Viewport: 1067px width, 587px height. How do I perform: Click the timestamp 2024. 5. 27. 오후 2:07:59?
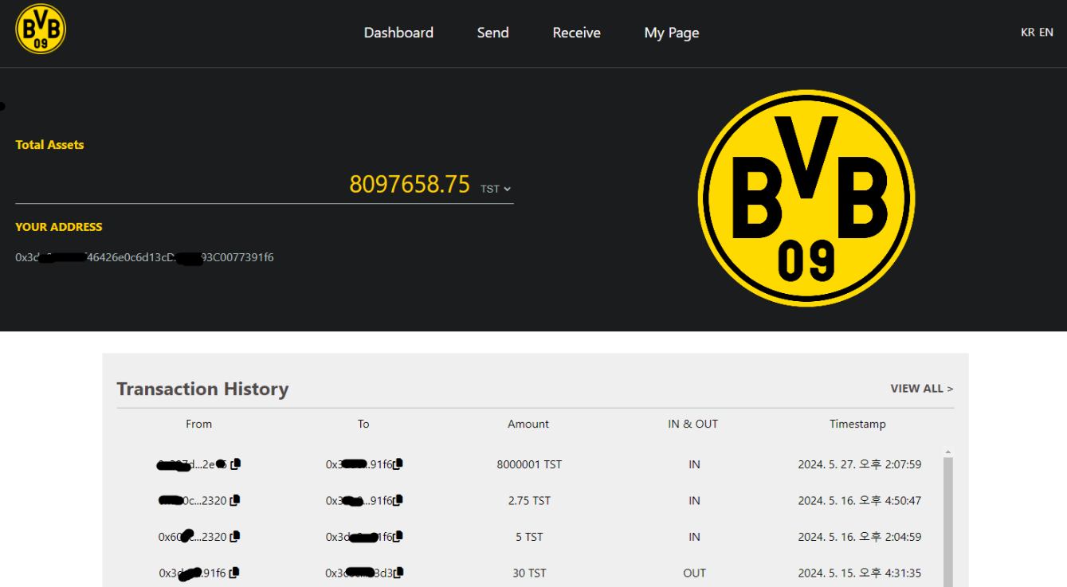pos(860,464)
